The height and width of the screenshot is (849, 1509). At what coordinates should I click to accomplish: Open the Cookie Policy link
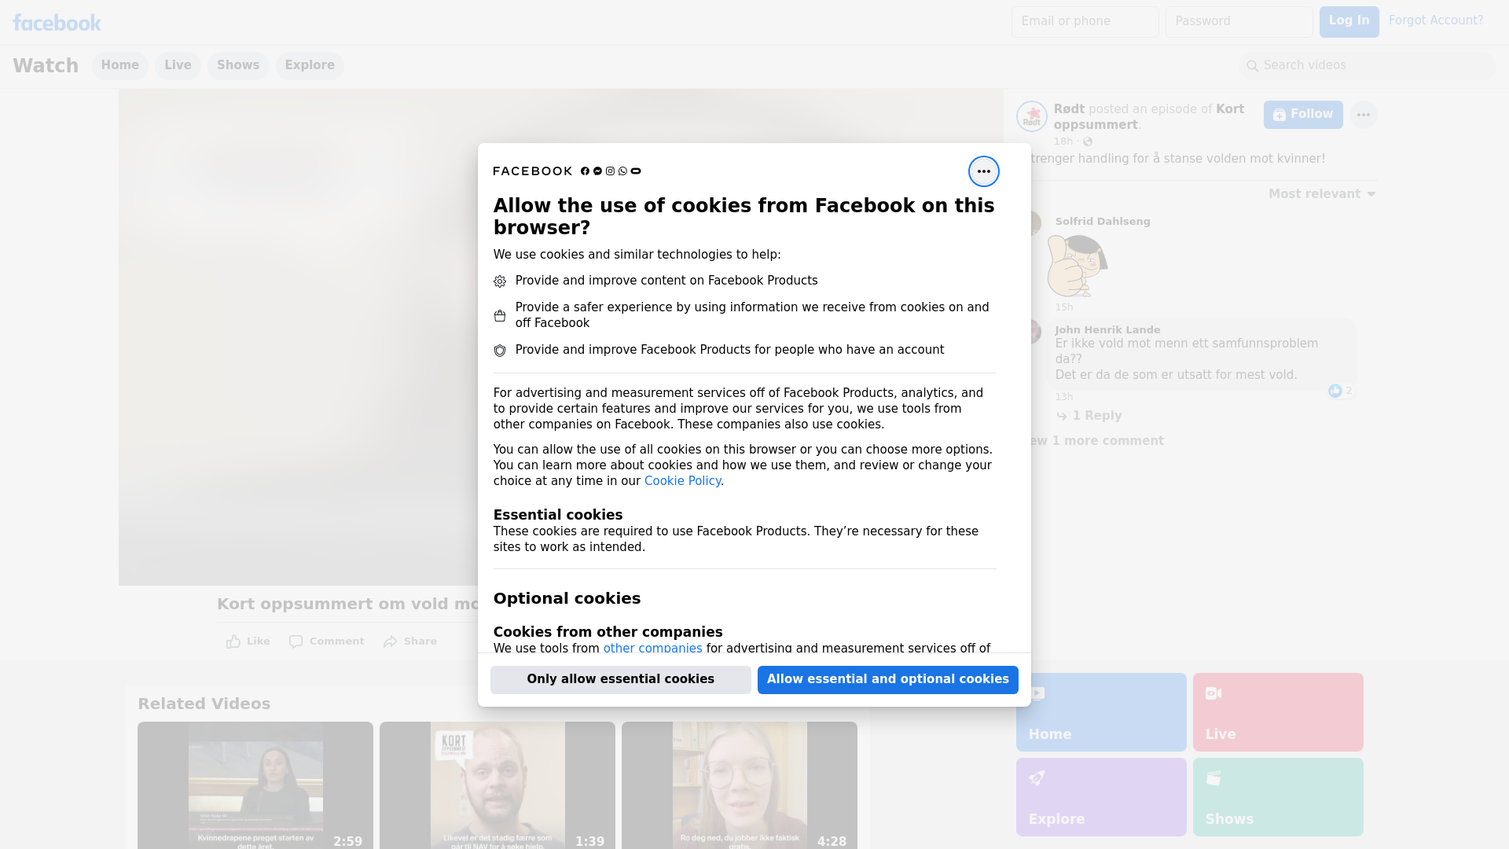pyautogui.click(x=682, y=481)
